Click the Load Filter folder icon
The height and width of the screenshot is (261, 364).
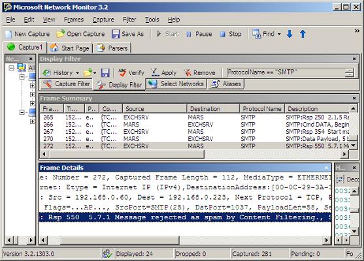[88, 73]
